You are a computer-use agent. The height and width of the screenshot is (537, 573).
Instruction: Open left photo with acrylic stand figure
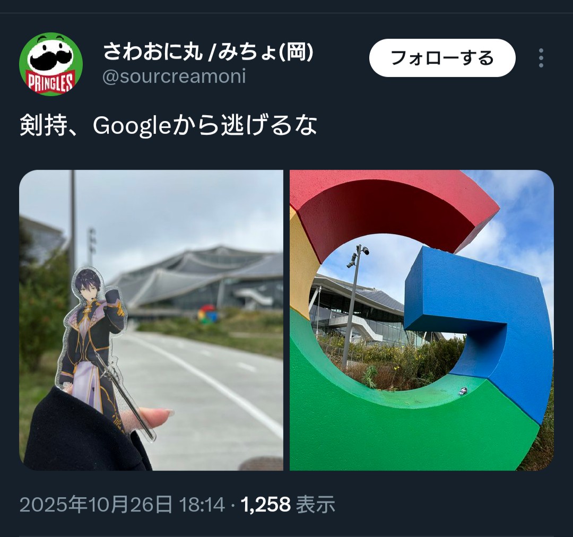(151, 320)
